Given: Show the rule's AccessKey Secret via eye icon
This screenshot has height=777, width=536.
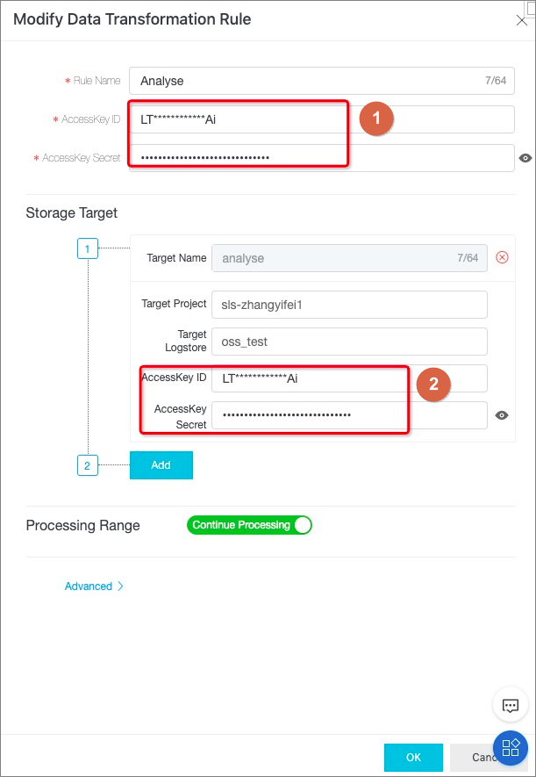Looking at the screenshot, I should (x=525, y=158).
